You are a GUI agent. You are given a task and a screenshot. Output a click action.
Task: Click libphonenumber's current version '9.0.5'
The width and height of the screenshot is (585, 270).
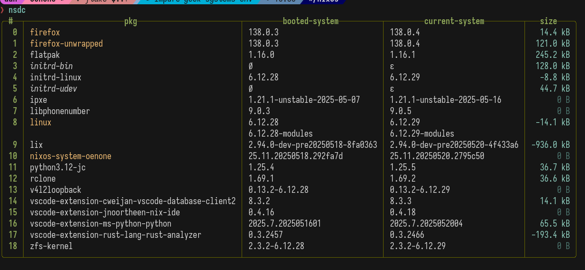(x=400, y=111)
